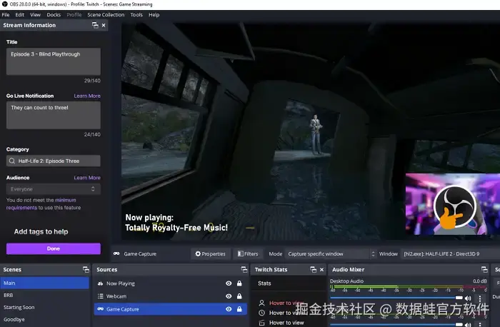Select the Main scene

click(x=44, y=283)
